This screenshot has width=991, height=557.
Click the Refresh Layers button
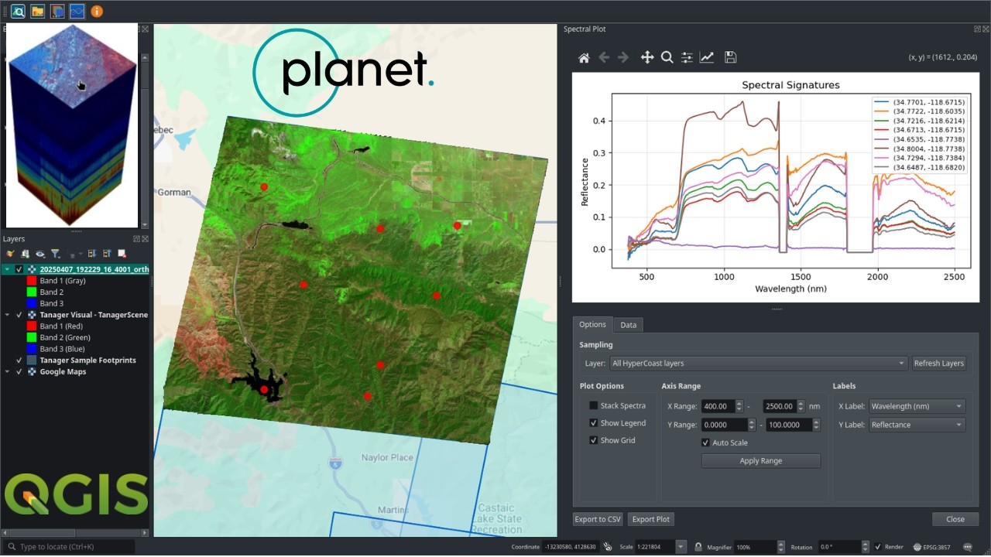(x=939, y=363)
